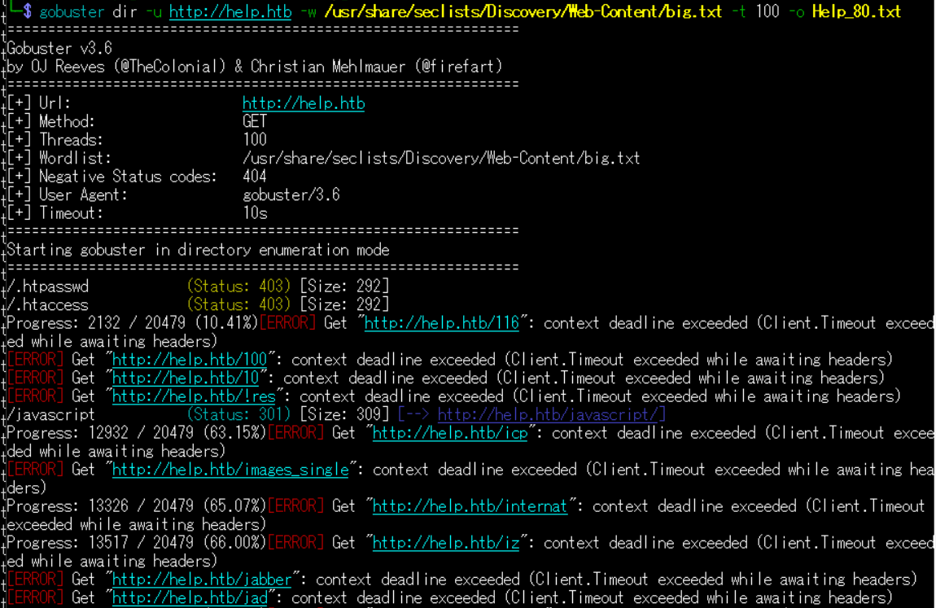Screen dimensions: 936x608
Task: Click the help.htb link in the Url row
Action: (303, 103)
